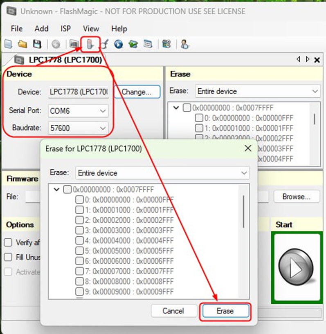Screen dimensions: 326x334
Task: Check sector 5: 0x00005000 box in dialog
Action: (80, 251)
